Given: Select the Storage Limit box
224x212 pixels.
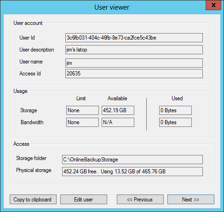Looking at the screenshot, I should click(82, 110).
